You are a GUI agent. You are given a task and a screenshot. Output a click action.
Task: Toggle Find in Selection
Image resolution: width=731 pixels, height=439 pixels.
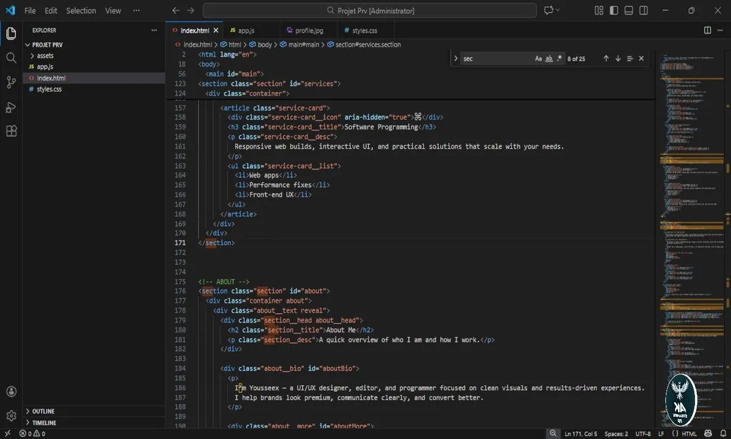point(630,59)
